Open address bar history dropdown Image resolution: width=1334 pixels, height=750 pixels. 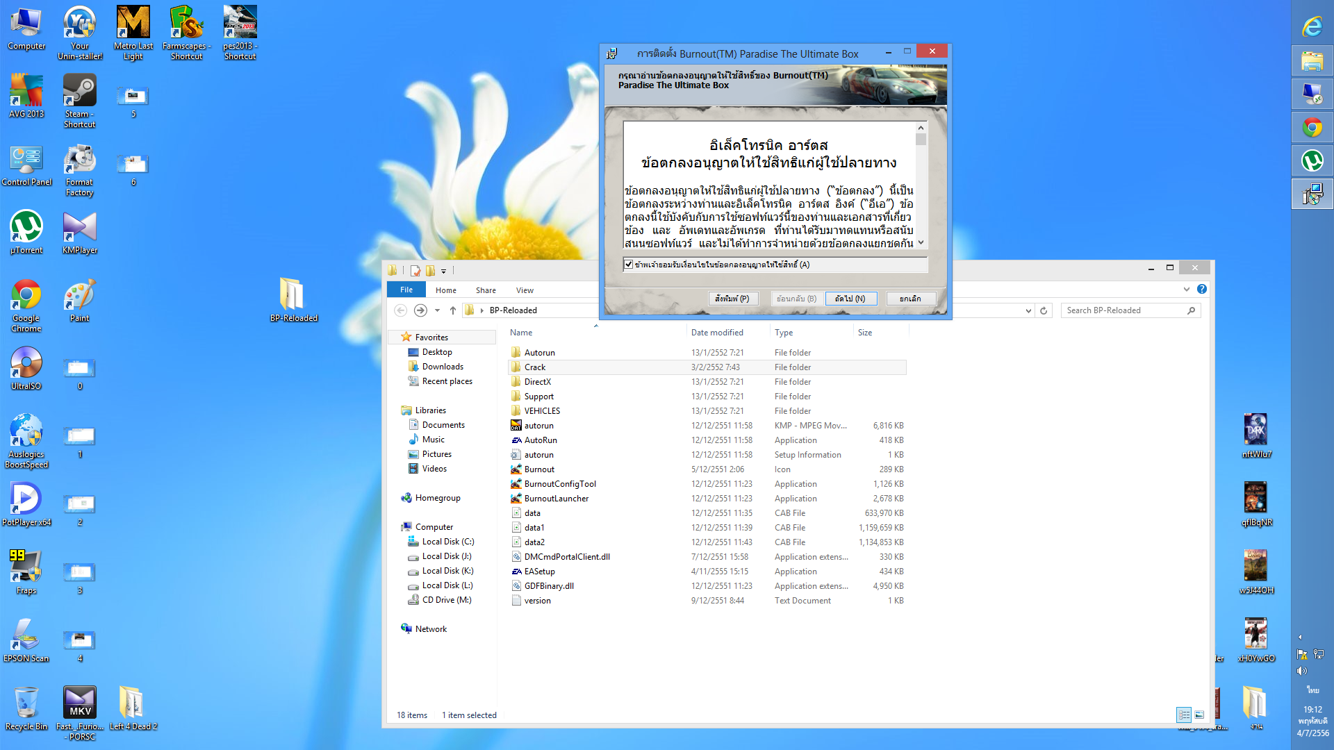(1028, 310)
